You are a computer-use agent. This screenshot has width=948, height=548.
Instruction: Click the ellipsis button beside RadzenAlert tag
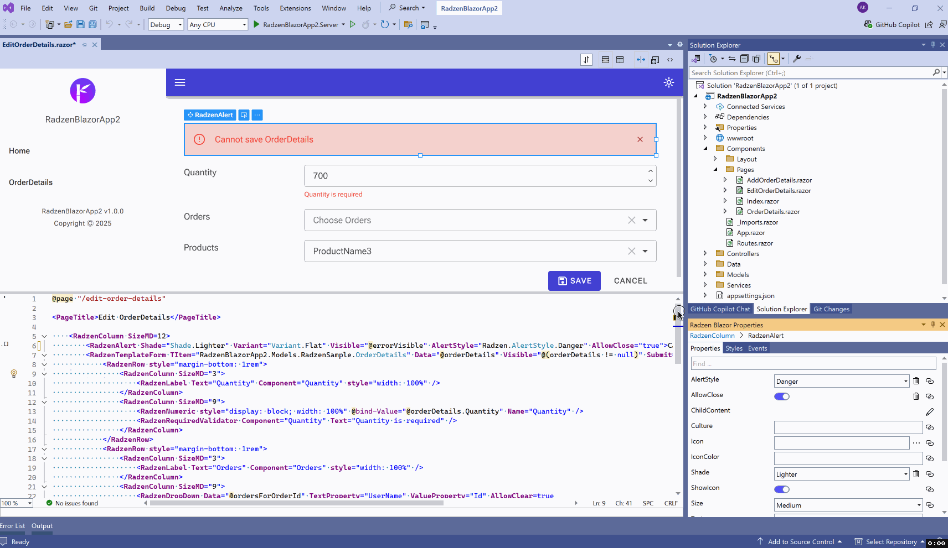coord(257,115)
